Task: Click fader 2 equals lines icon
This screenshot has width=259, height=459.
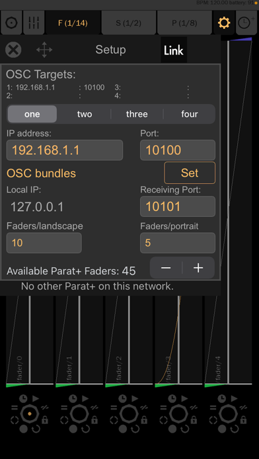Action: click(x=114, y=408)
